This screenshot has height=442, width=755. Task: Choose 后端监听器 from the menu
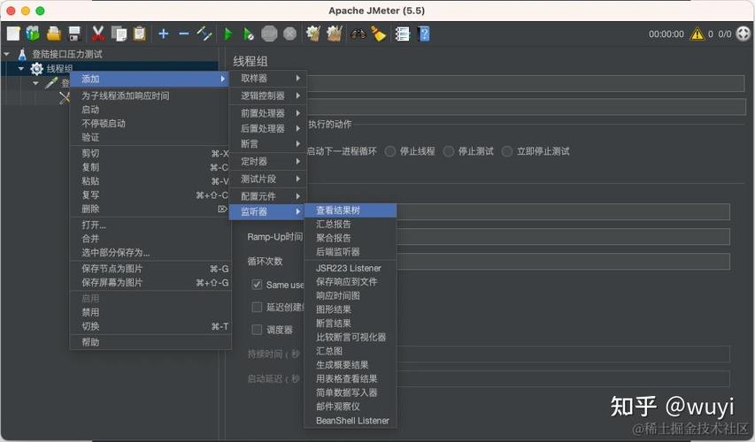[x=351, y=252]
